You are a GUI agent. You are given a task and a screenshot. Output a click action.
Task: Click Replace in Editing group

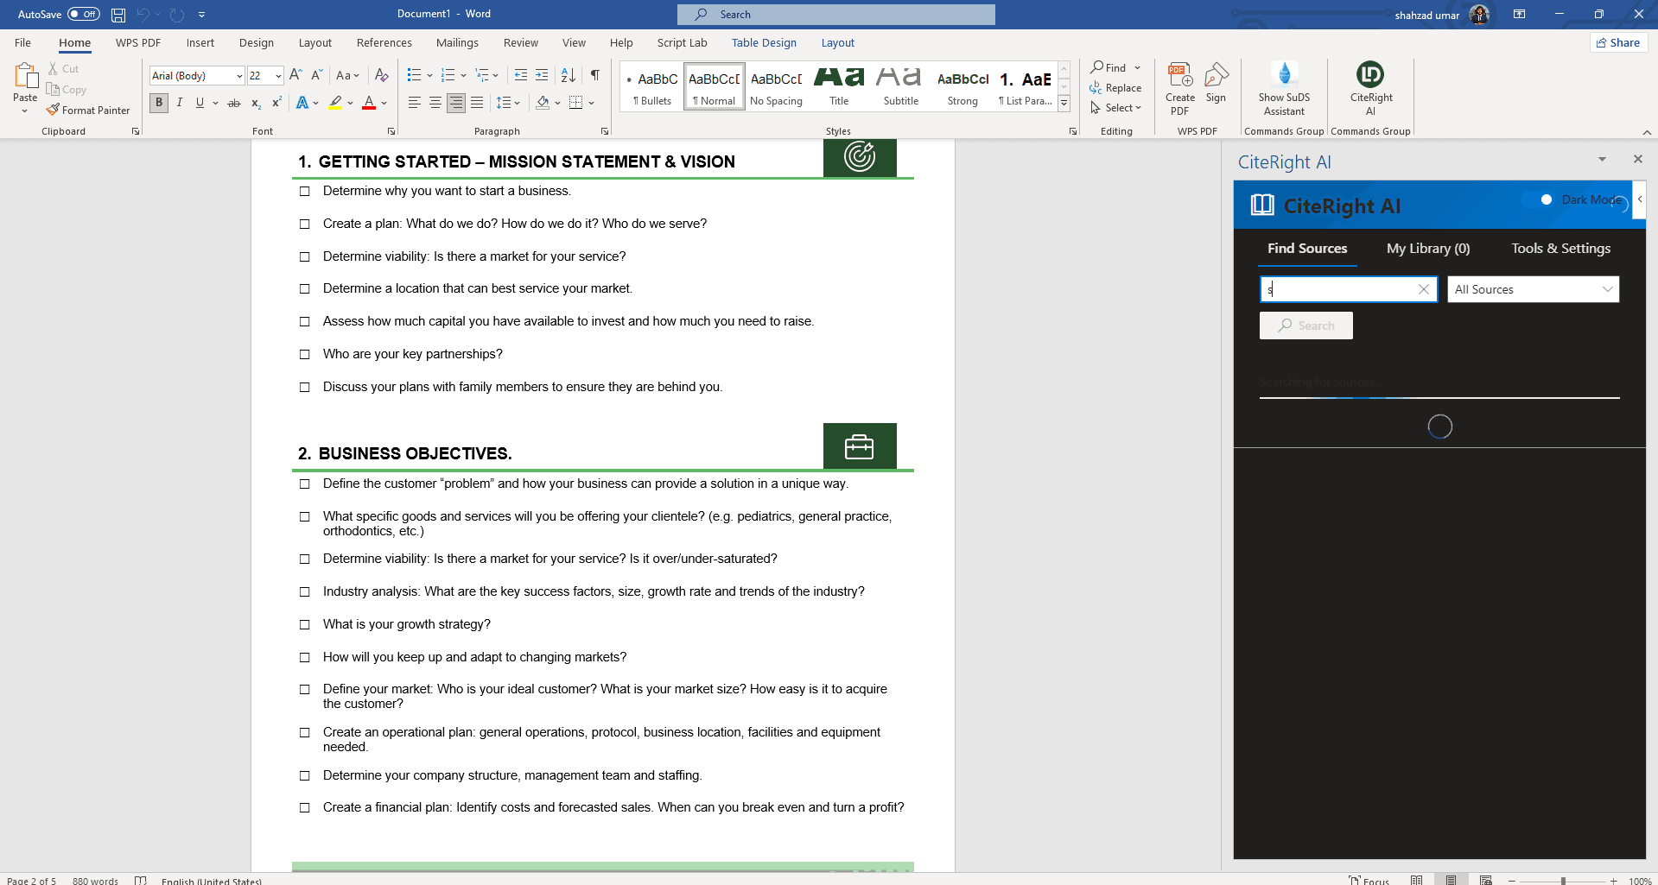(1115, 88)
